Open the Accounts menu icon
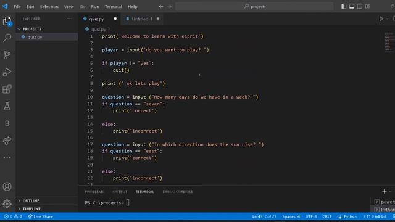 click(7, 186)
